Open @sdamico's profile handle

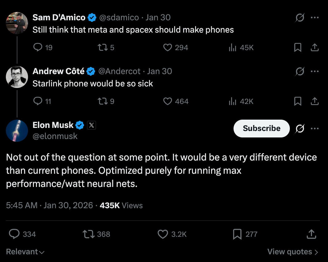click(x=119, y=18)
